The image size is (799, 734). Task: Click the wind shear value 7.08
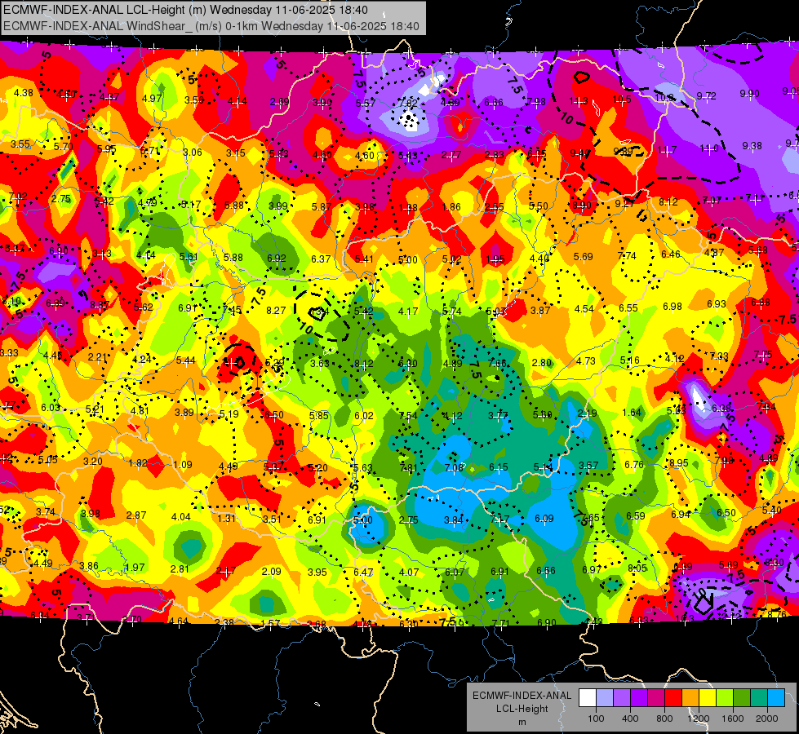coord(454,467)
